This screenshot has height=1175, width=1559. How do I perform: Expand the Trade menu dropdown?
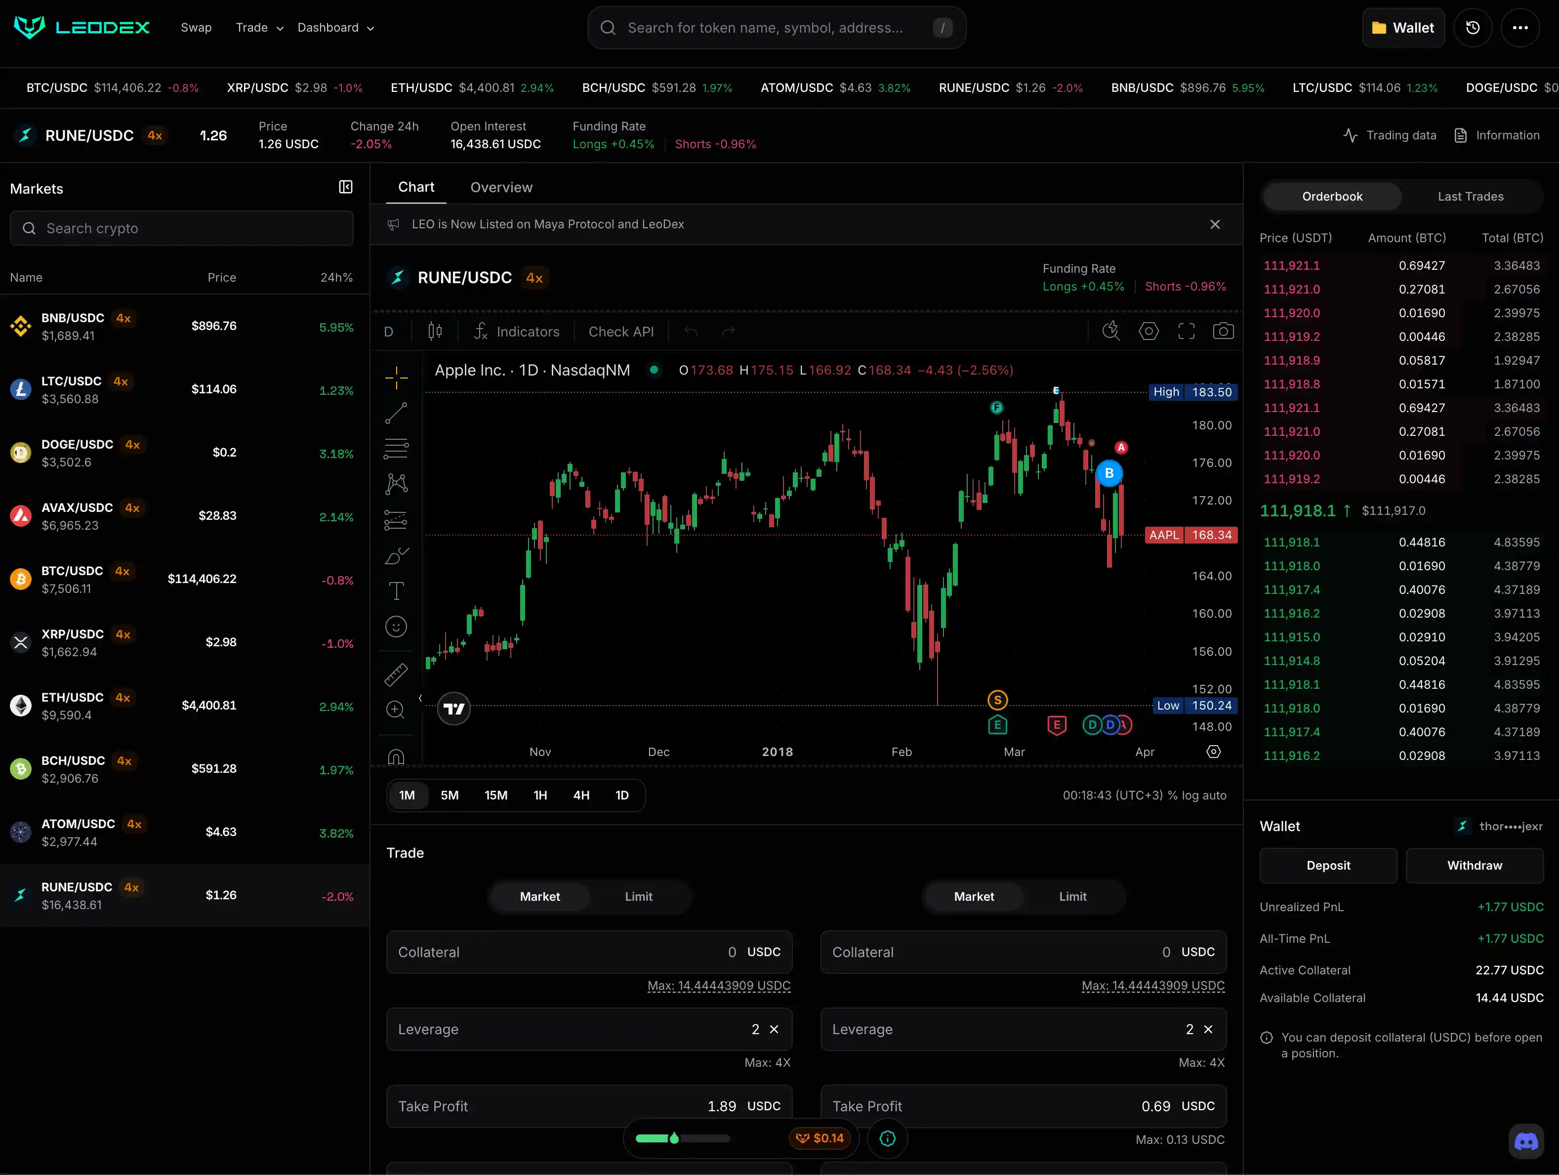259,28
